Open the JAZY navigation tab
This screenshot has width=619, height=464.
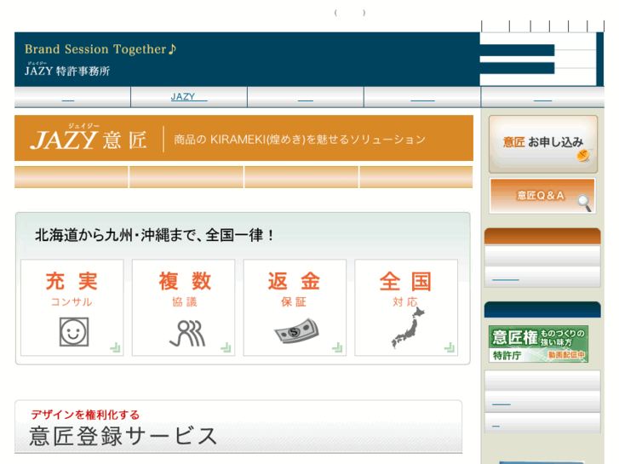click(x=189, y=97)
